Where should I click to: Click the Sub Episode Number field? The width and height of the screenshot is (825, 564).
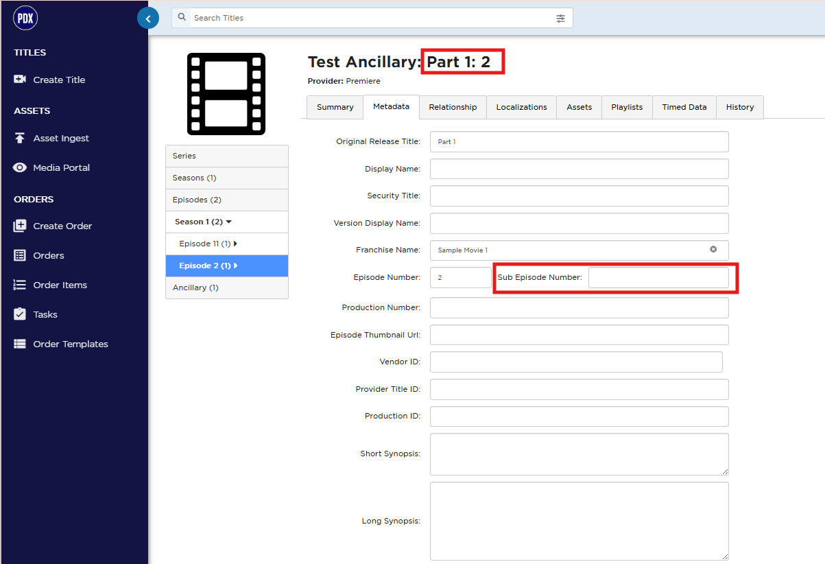click(658, 277)
